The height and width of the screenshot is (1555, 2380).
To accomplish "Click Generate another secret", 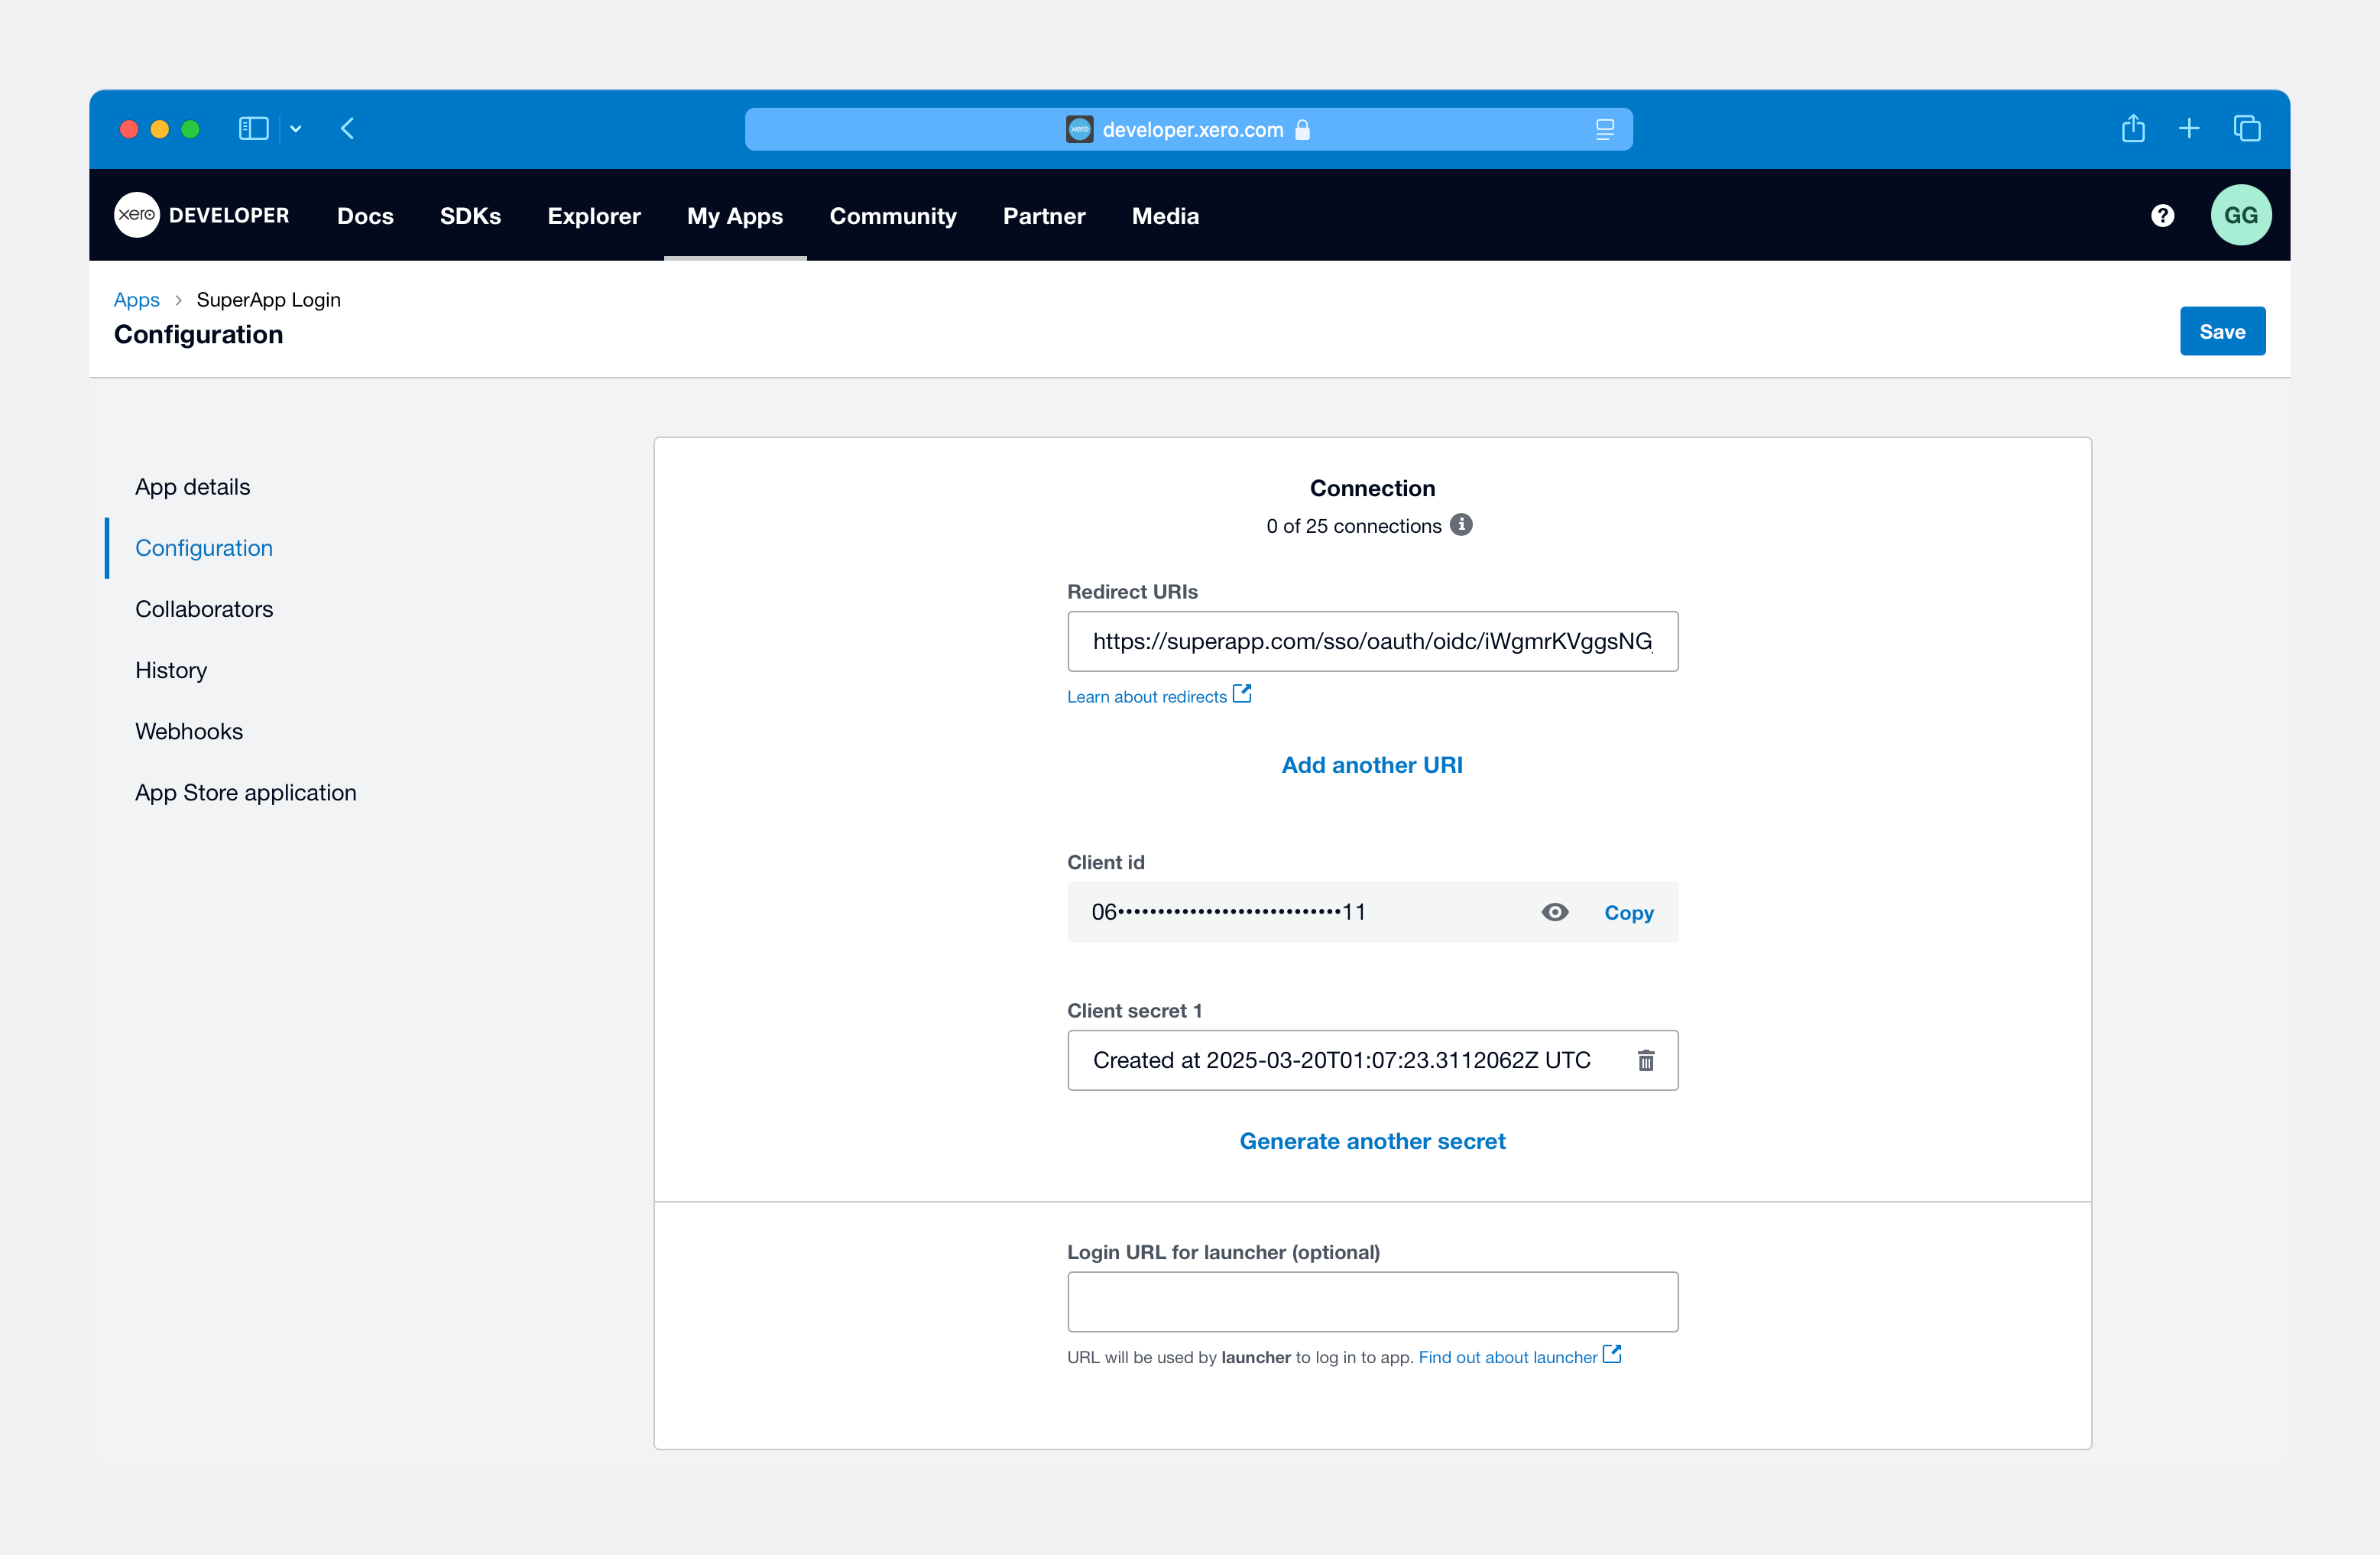I will [1372, 1140].
